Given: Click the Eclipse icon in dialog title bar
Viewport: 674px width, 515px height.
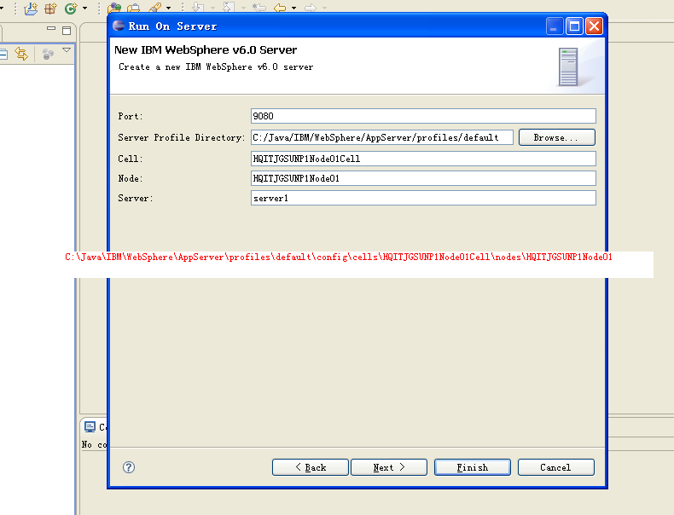Looking at the screenshot, I should point(119,26).
